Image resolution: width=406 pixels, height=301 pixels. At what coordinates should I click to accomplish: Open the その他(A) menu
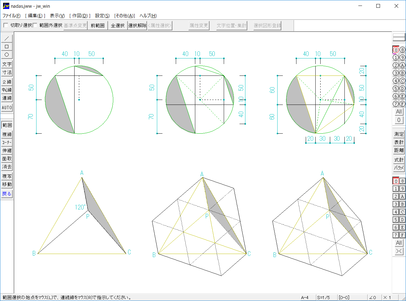(125, 16)
